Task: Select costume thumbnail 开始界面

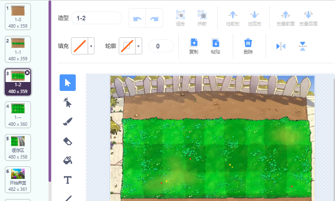Action: pos(18,180)
